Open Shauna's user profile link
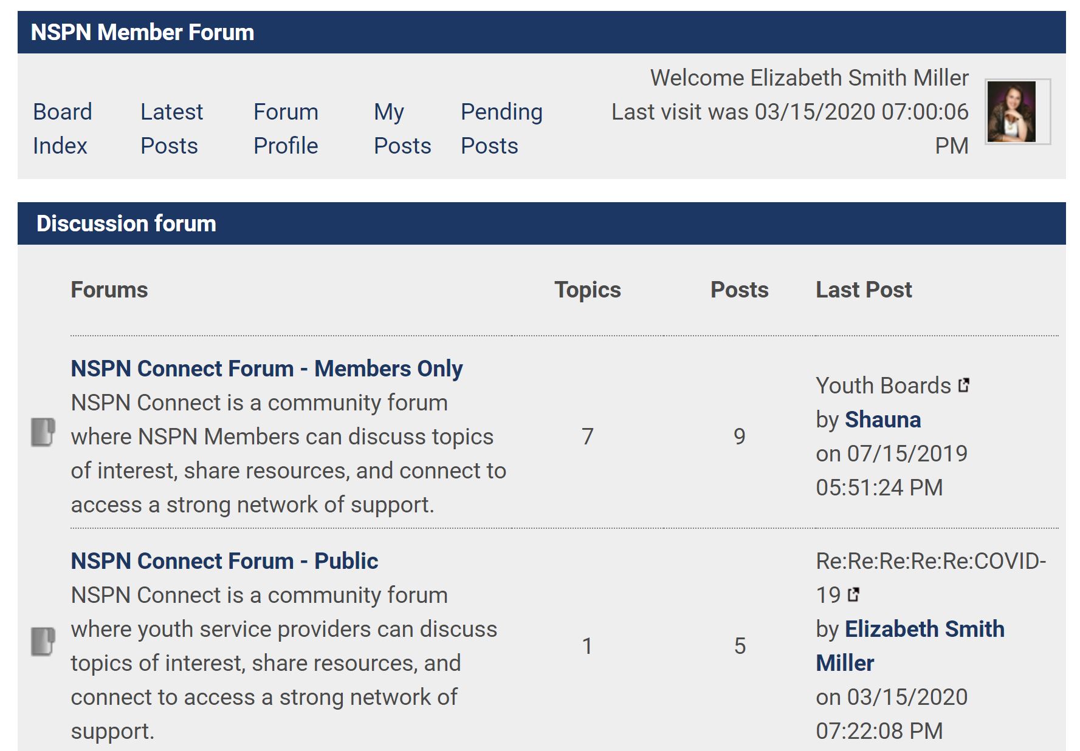Screen dimensions: 1080x751 [882, 420]
